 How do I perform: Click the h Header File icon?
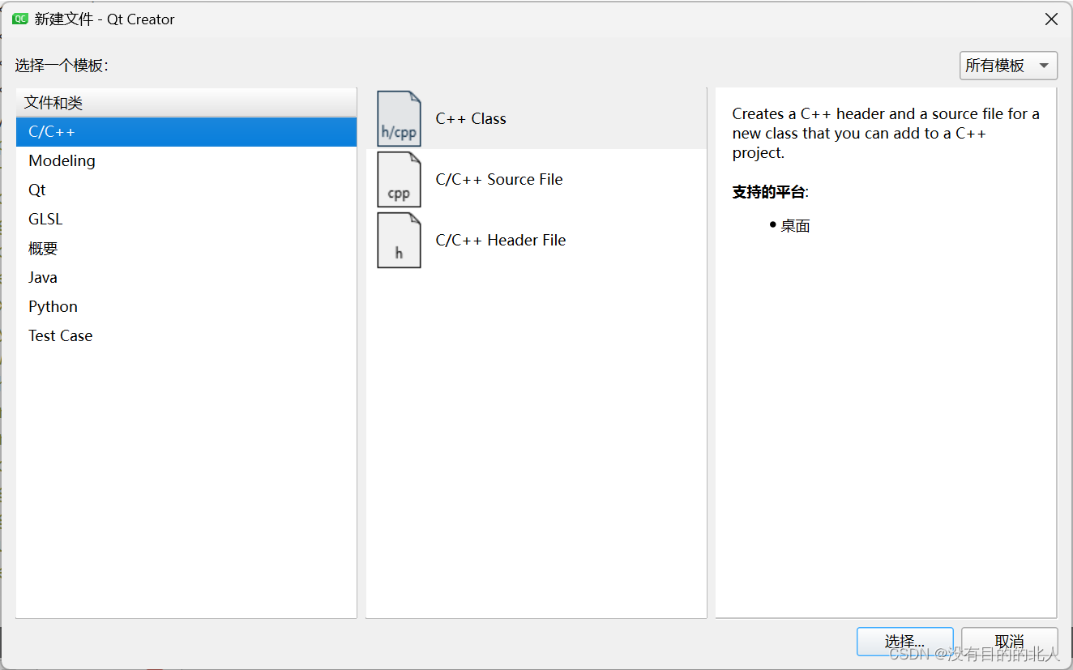tap(399, 240)
